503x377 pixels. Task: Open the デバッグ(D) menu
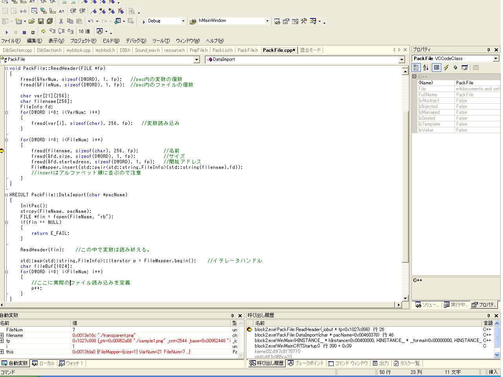tap(136, 41)
